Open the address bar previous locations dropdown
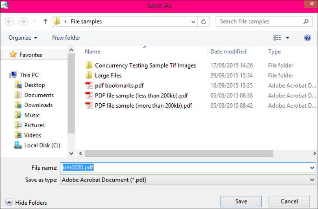 point(193,22)
